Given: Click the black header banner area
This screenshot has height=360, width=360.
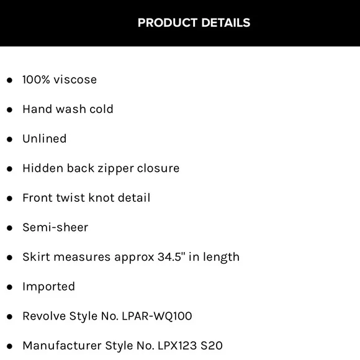Looking at the screenshot, I should click(180, 23).
